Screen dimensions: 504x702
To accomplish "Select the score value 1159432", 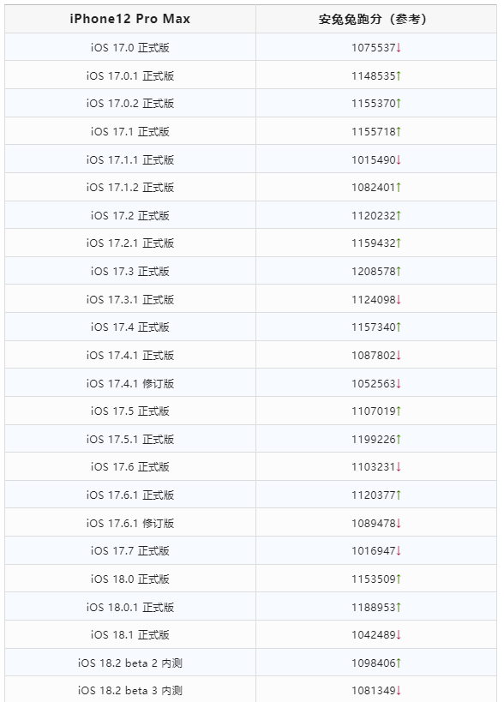I will [x=374, y=243].
